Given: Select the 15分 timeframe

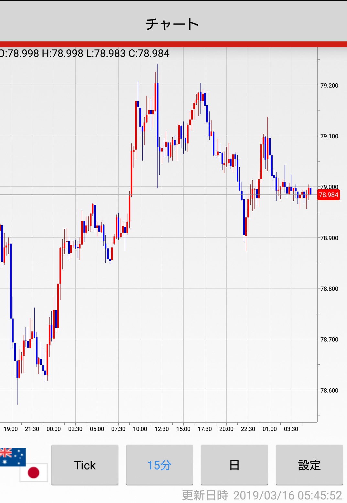Looking at the screenshot, I should [x=159, y=465].
